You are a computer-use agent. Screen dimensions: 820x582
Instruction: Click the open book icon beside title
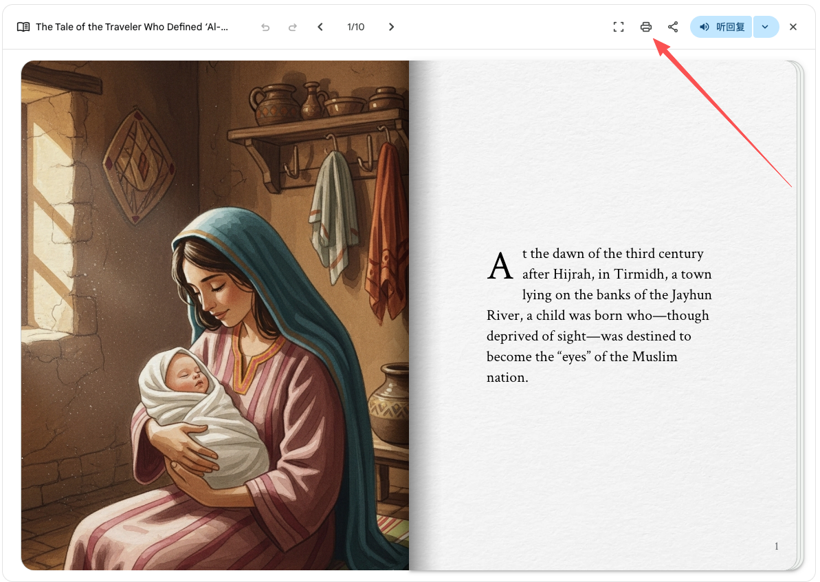point(23,27)
